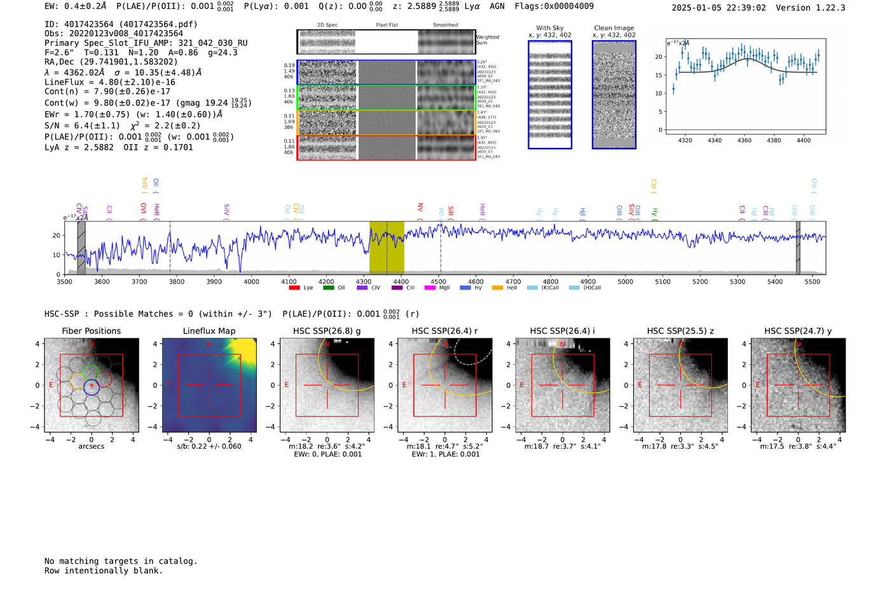View the HSC SSP(25.5) z image
890x605 pixels.
tap(680, 385)
